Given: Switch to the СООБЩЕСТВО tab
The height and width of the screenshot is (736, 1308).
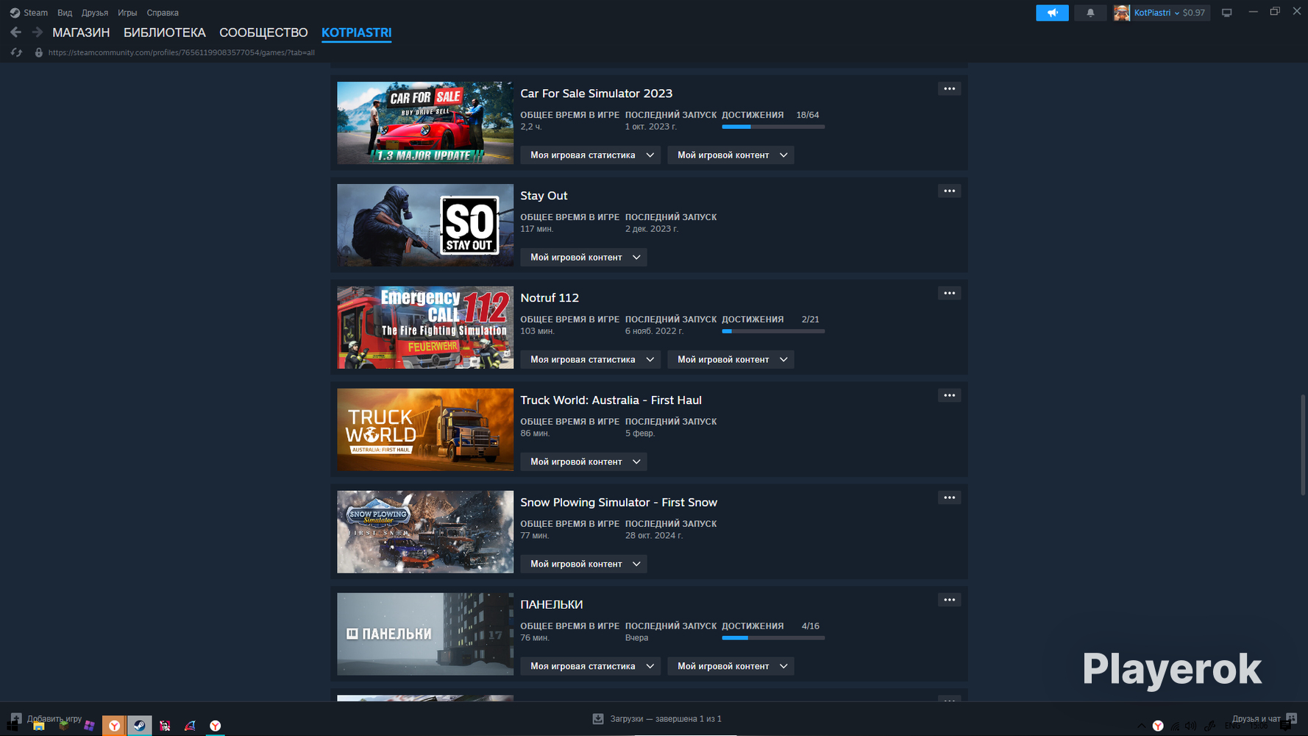Looking at the screenshot, I should pyautogui.click(x=263, y=32).
